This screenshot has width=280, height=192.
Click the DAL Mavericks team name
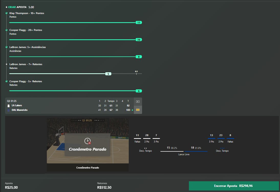[x=20, y=110]
